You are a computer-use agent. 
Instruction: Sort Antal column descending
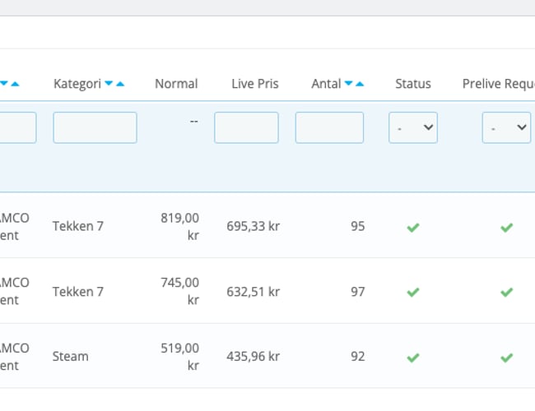click(348, 83)
